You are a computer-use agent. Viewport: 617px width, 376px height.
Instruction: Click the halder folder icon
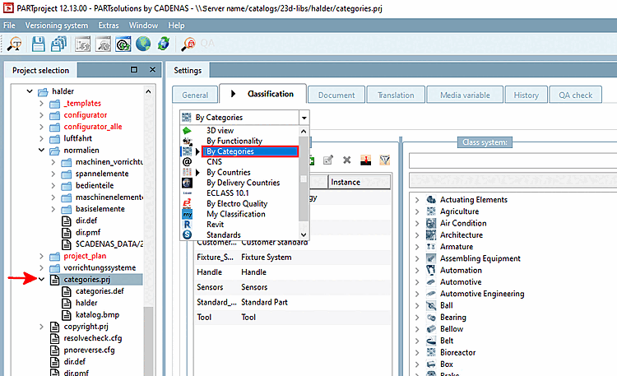[43, 91]
